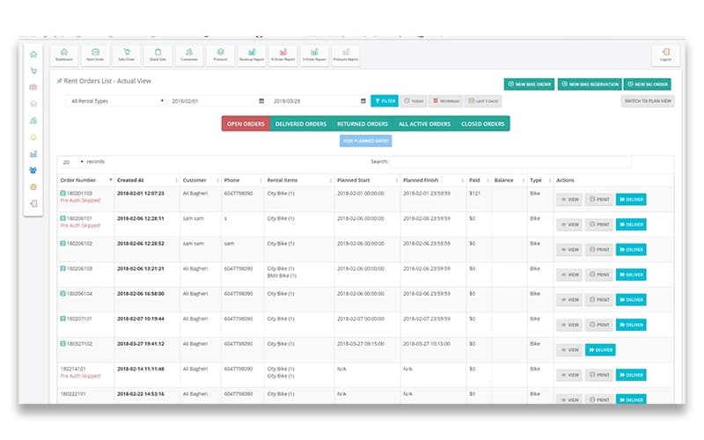Switch to Returned Orders tab

click(x=363, y=124)
